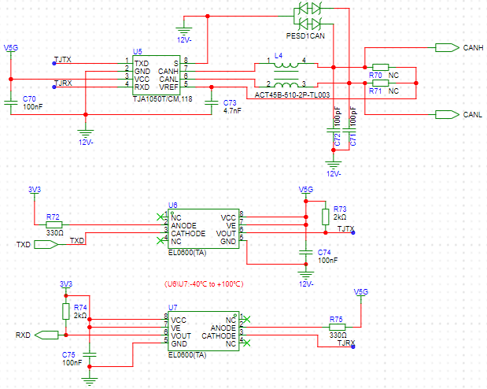The image size is (487, 389).
Task: Click ground symbol below capacitor C74
Action: (306, 276)
